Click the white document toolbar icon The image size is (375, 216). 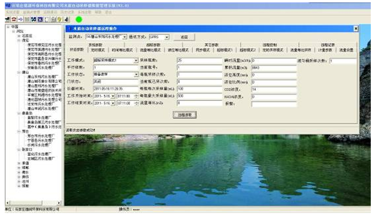pyautogui.click(x=47, y=20)
